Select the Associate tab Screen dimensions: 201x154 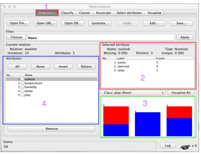pos(103,13)
